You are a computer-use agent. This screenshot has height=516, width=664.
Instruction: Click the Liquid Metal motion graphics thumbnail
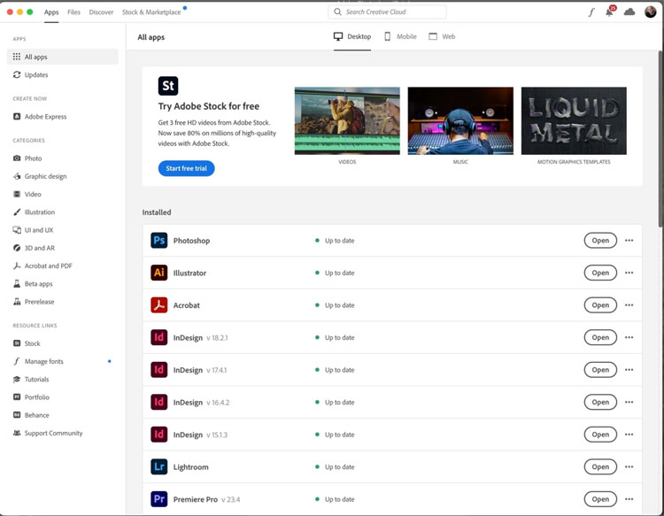[x=574, y=120]
